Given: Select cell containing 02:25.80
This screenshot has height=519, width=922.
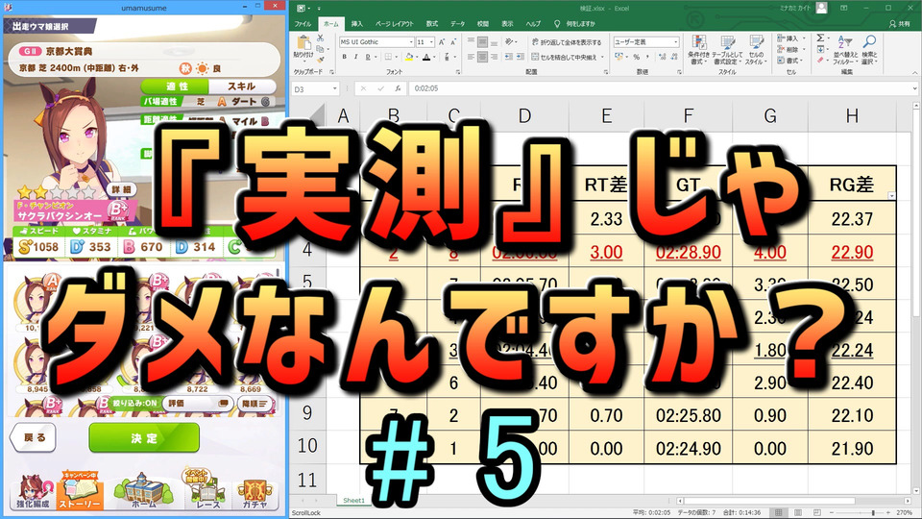Looking at the screenshot, I should pyautogui.click(x=688, y=415).
